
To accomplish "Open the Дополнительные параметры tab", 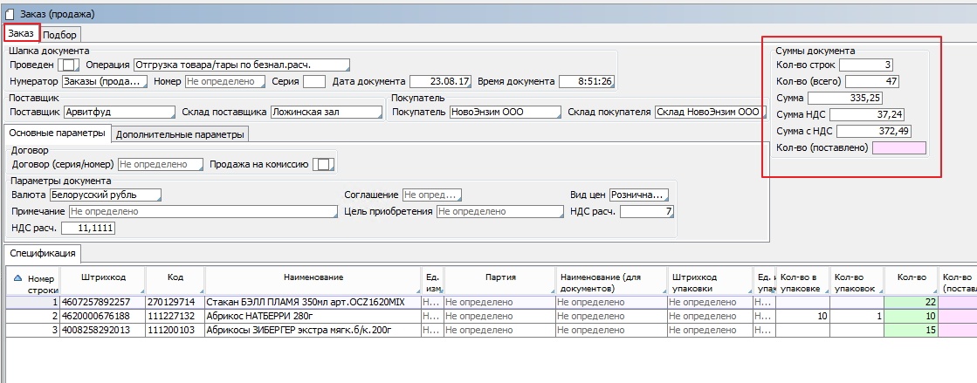I will click(180, 134).
